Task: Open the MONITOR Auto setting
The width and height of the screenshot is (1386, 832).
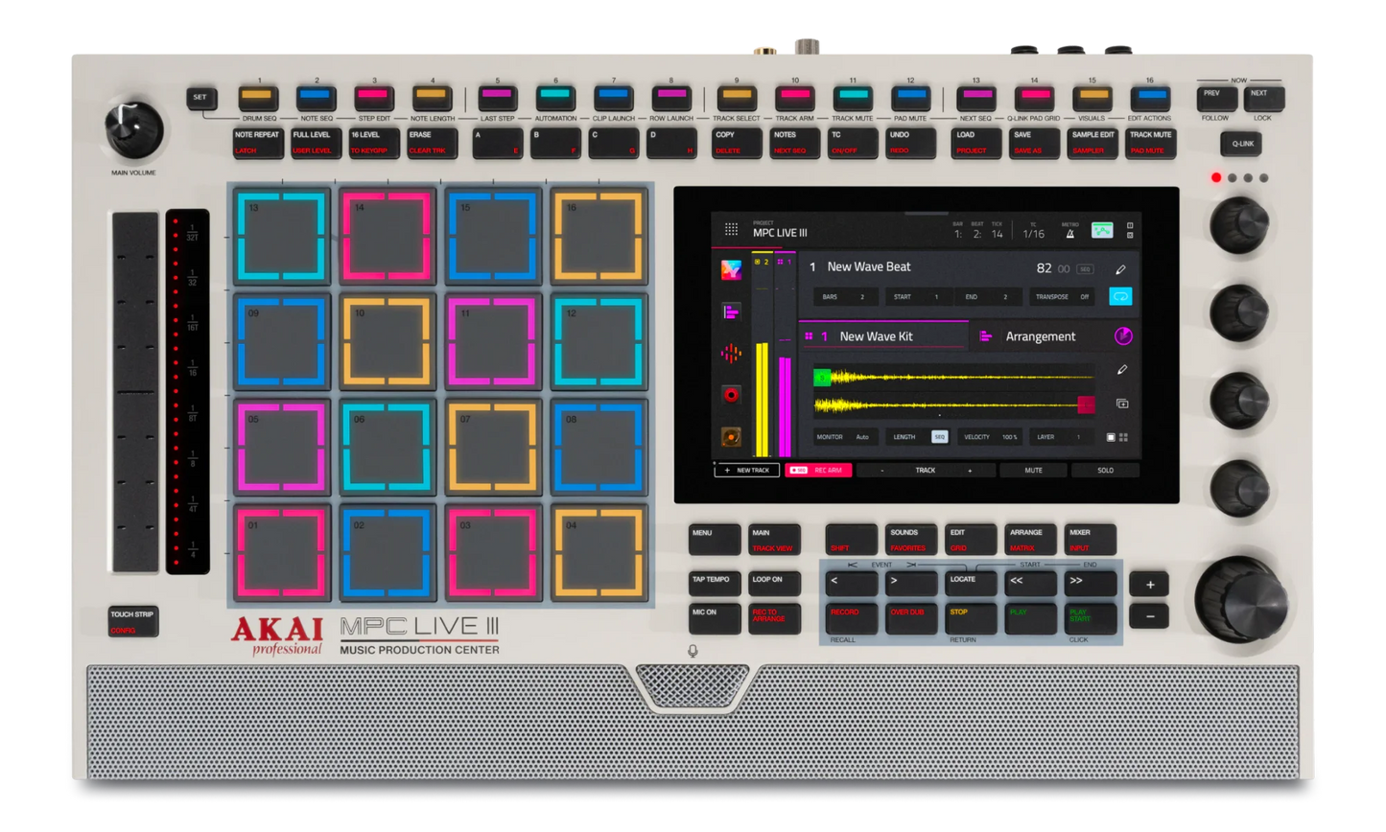Action: tap(844, 437)
